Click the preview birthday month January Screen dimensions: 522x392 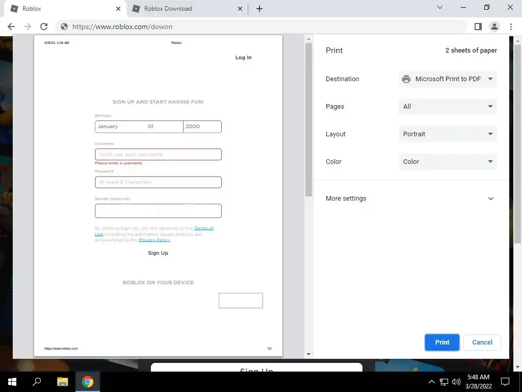pyautogui.click(x=108, y=127)
